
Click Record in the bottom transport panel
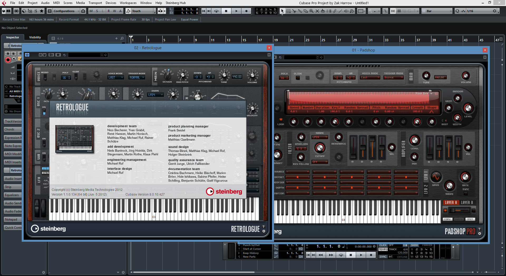[x=371, y=255]
